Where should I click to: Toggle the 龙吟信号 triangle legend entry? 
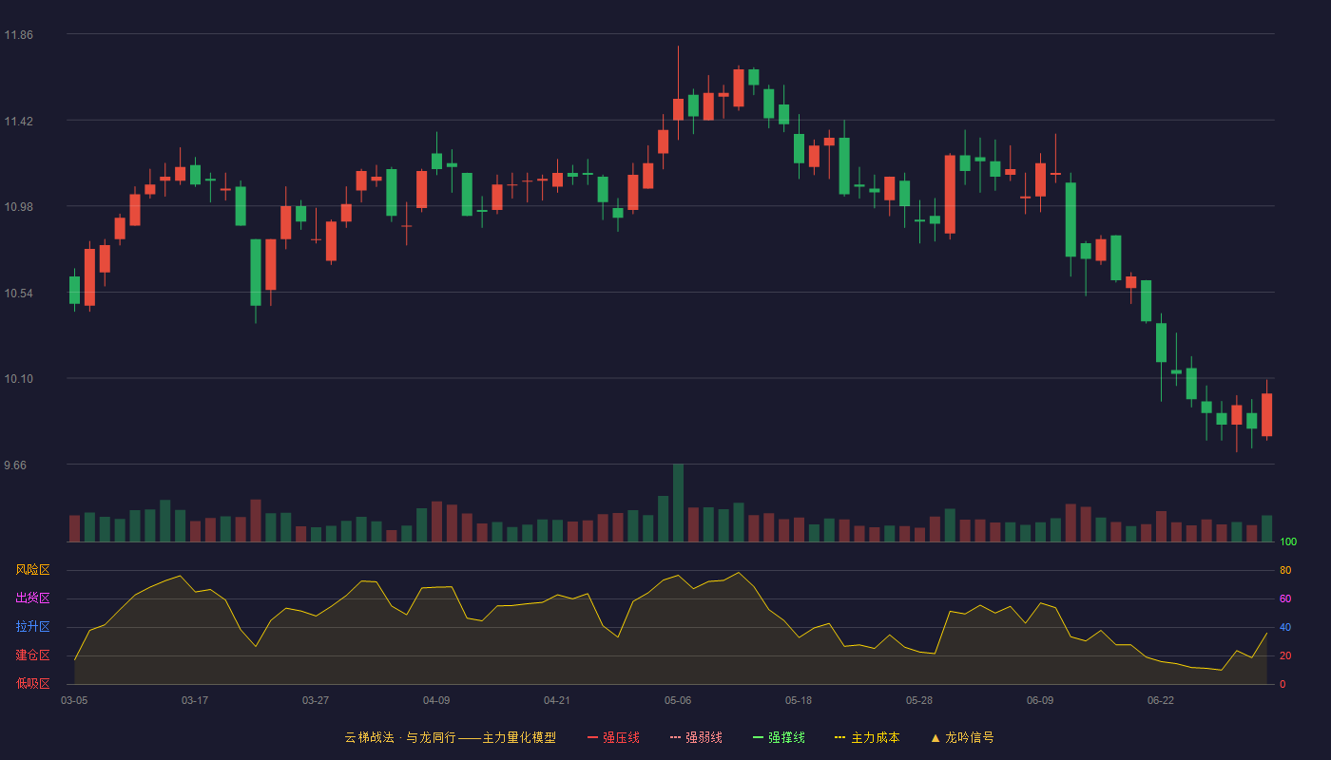962,737
